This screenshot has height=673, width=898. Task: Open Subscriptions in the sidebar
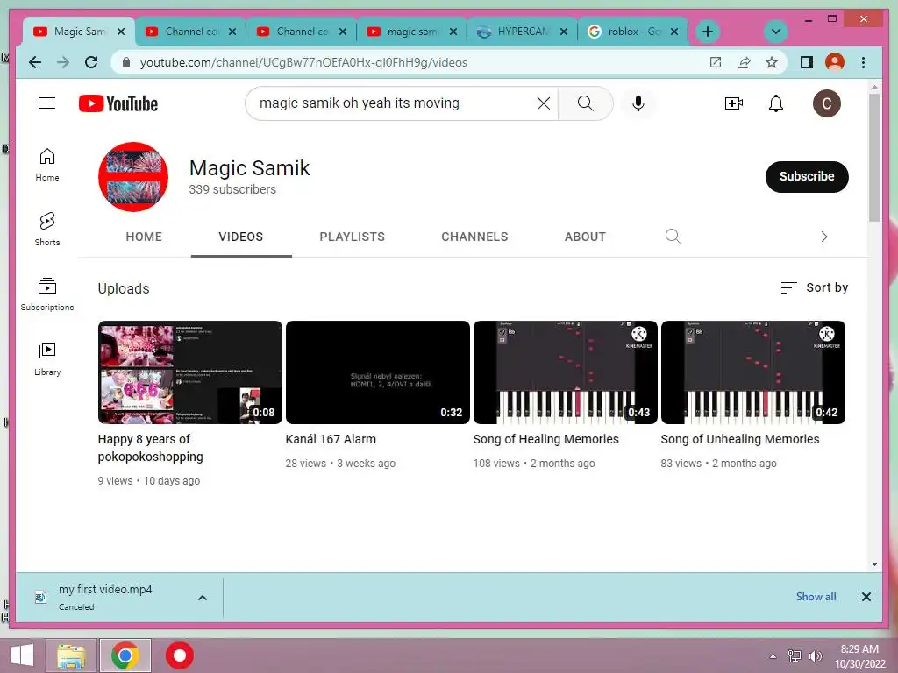(x=47, y=294)
